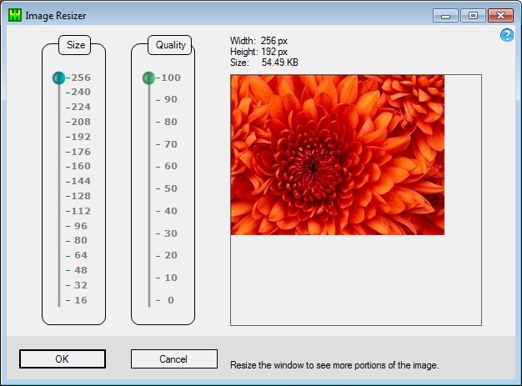Viewport: 522px width, 386px height.
Task: Click the resize window hint text
Action: [334, 365]
